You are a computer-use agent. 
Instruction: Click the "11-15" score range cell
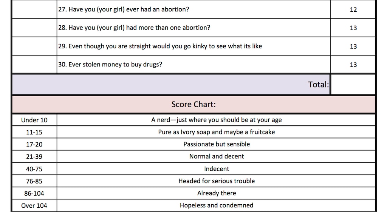34,132
